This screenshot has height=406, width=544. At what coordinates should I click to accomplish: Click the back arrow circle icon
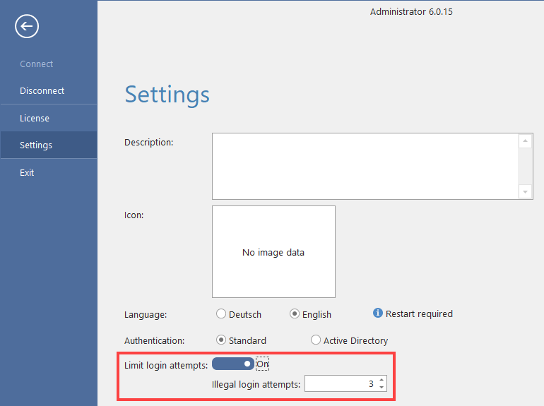coord(27,27)
